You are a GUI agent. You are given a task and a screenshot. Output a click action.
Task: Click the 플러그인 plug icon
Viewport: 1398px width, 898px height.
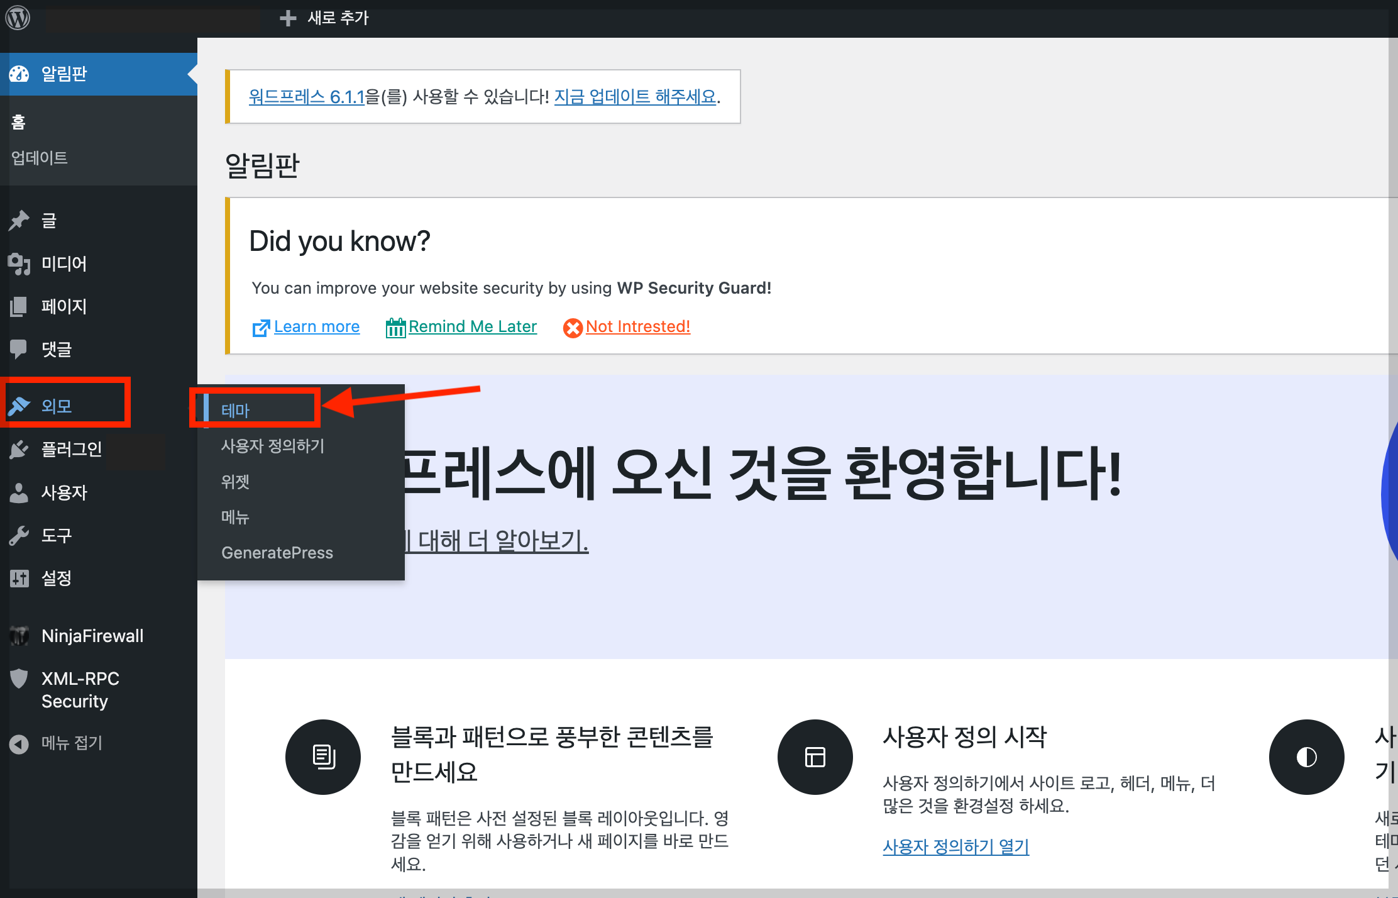pyautogui.click(x=19, y=449)
